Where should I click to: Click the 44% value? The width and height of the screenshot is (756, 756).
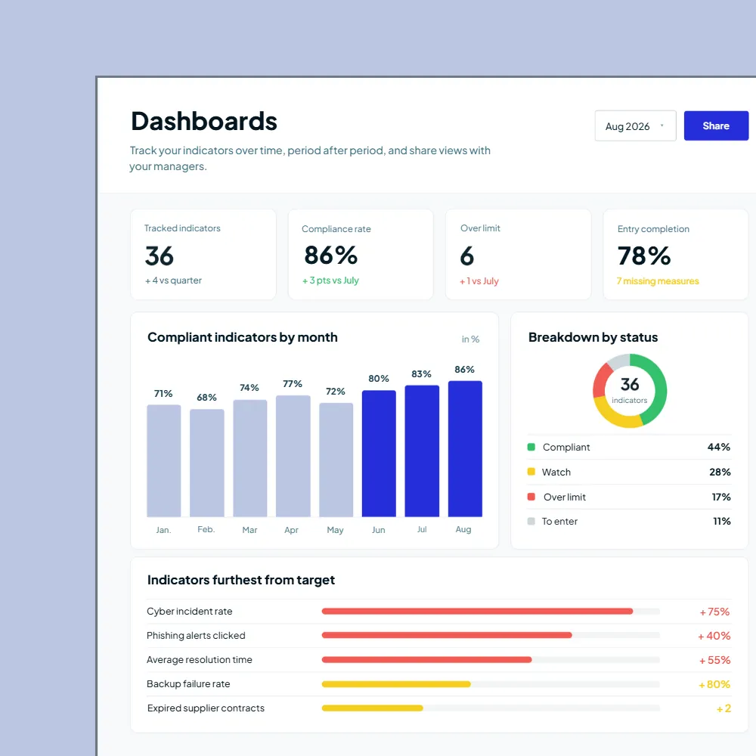[718, 447]
